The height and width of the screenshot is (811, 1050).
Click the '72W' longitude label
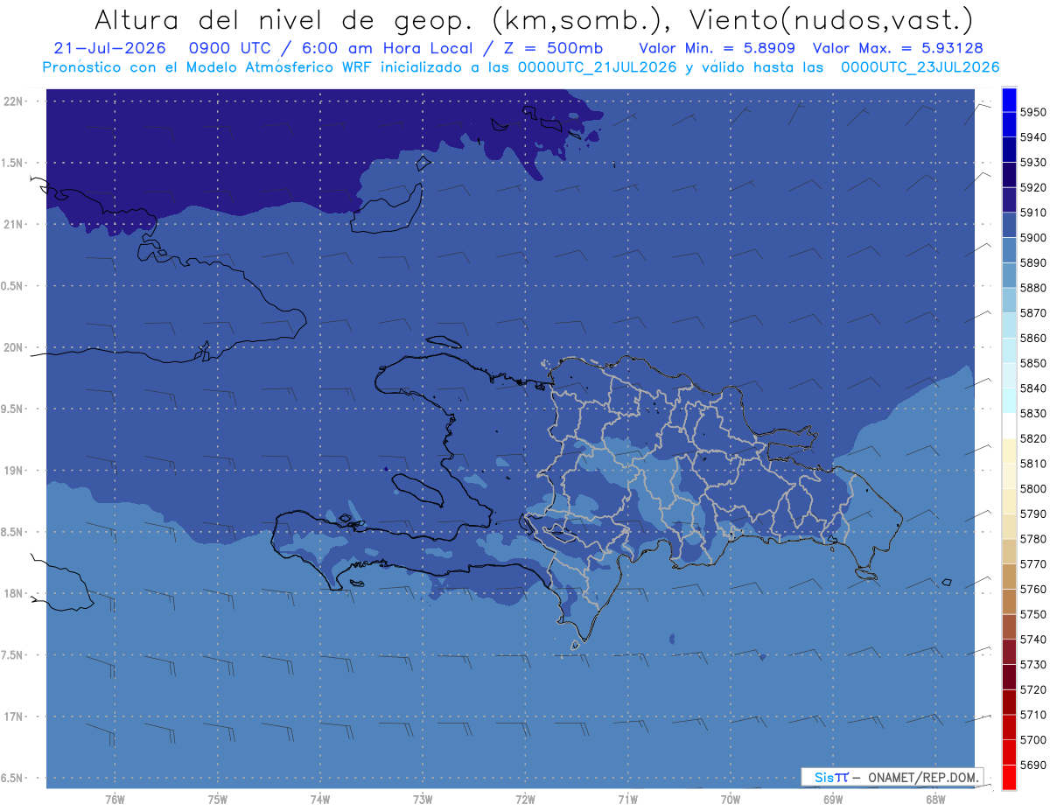525,800
